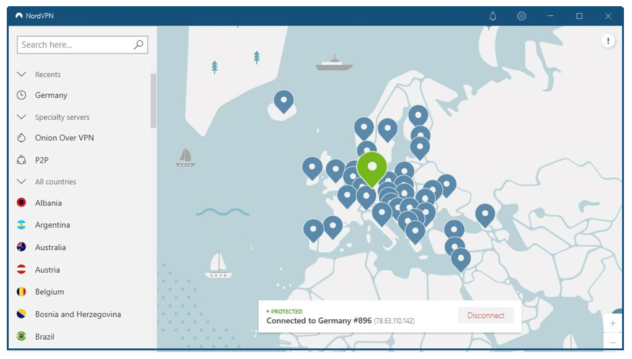Click the Australia flag icon
632x359 pixels.
click(21, 247)
